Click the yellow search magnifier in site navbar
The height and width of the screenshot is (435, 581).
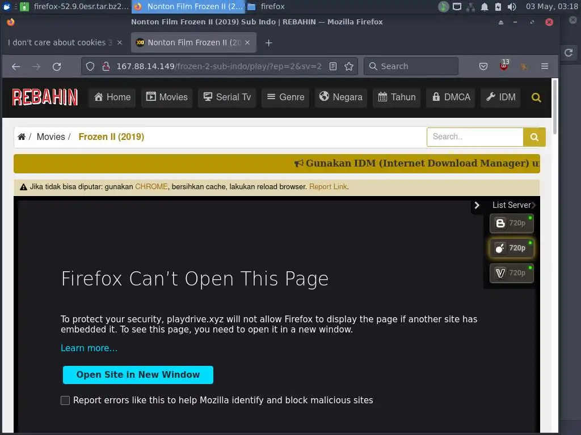coord(536,97)
